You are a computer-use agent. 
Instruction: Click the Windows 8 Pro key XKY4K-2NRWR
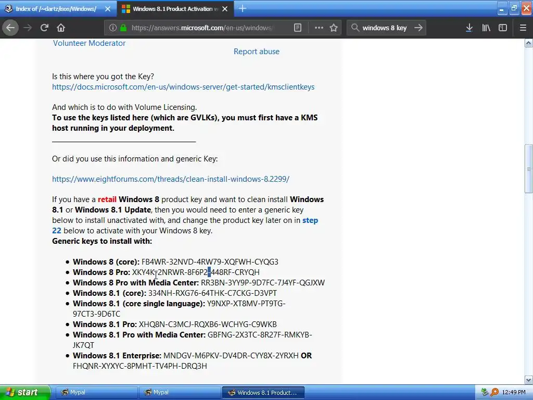[196, 272]
